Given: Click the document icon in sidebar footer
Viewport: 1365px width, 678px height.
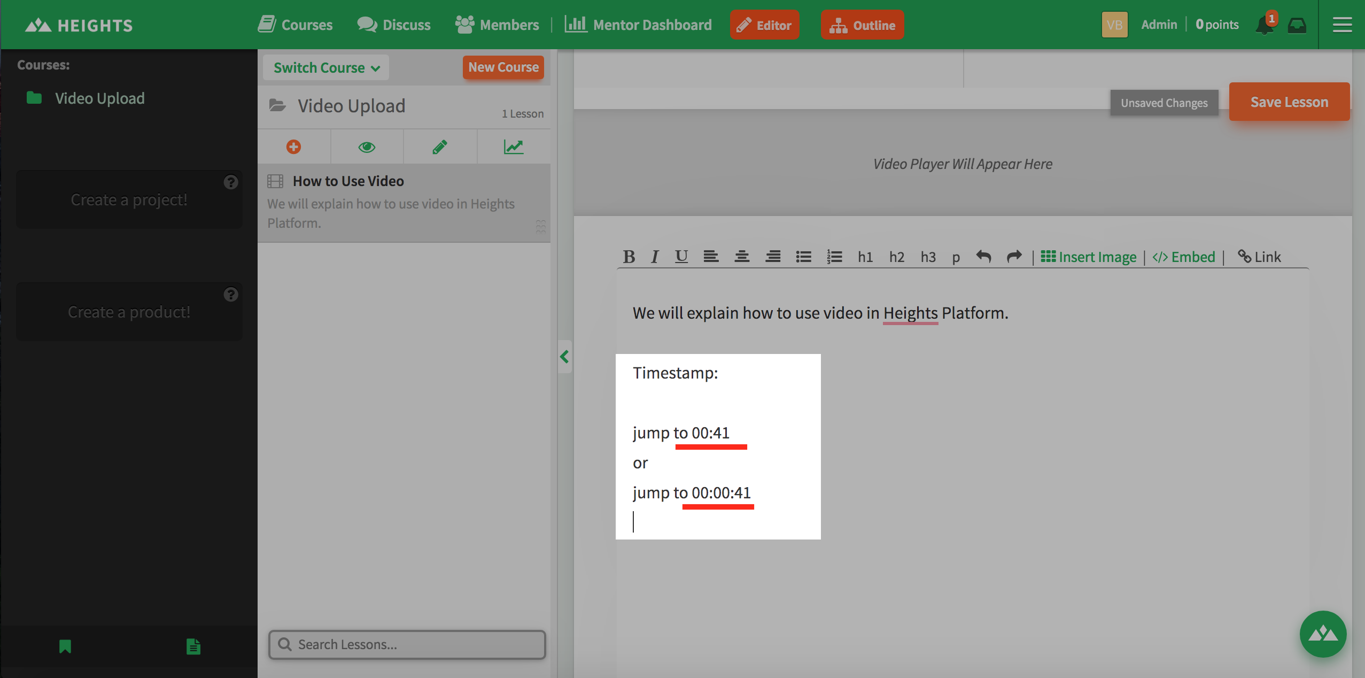Looking at the screenshot, I should pos(193,646).
